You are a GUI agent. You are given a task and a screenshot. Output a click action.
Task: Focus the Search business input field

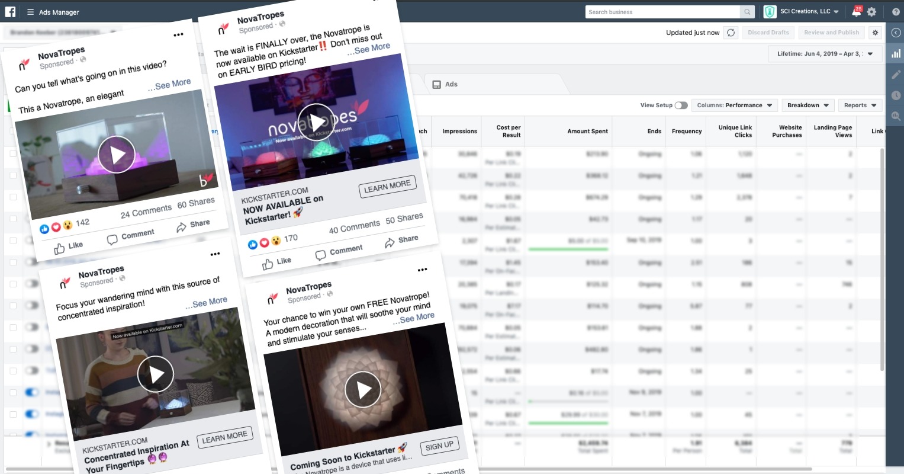(x=662, y=12)
